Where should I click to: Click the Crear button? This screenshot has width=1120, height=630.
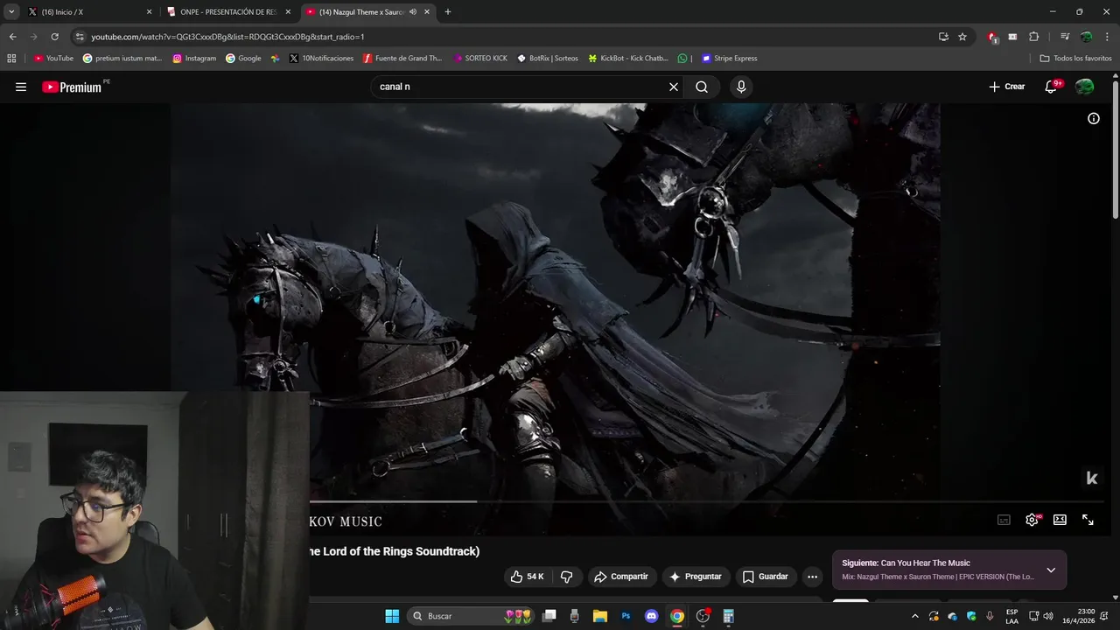tap(1006, 87)
